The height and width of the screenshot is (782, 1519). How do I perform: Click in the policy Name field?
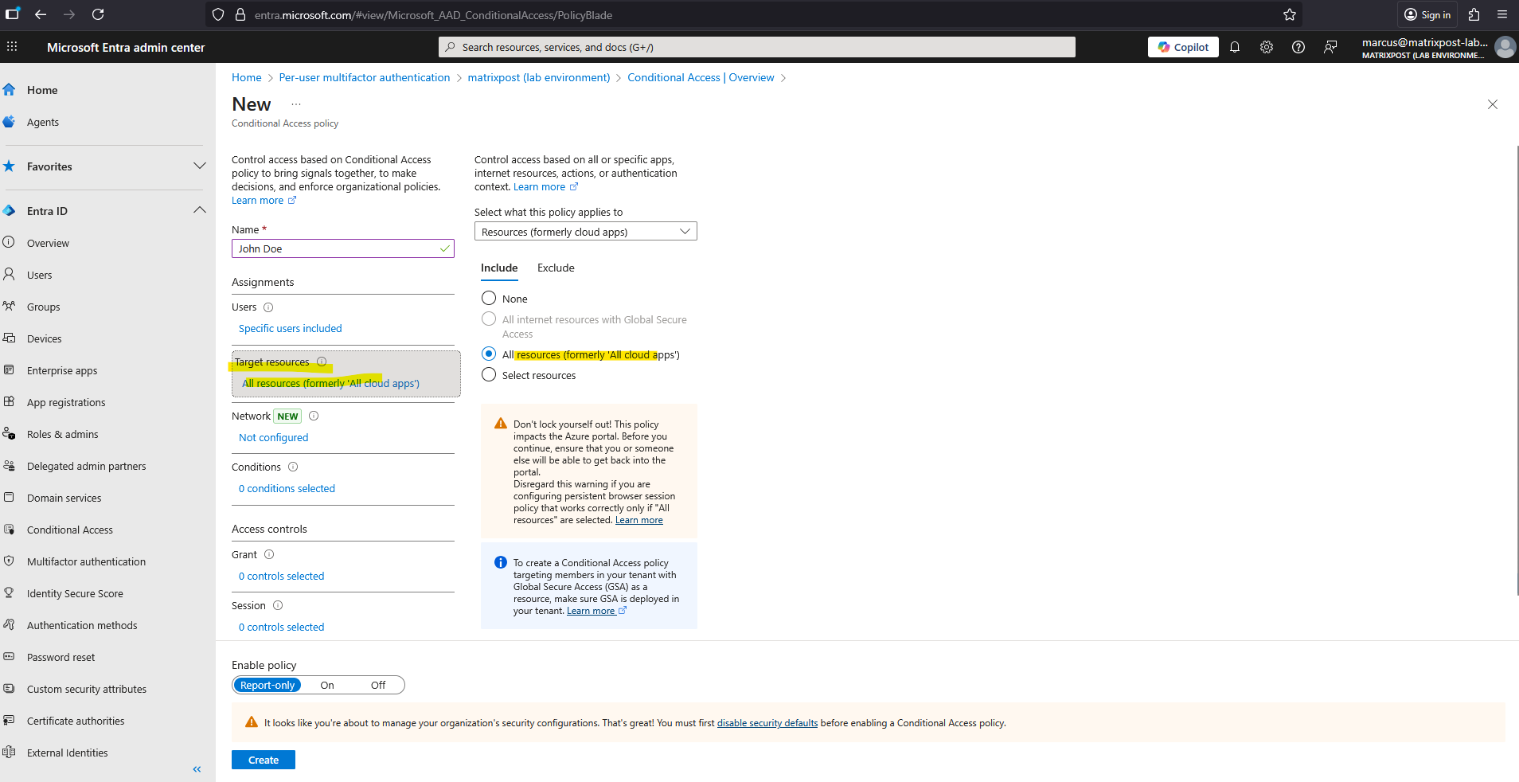tap(343, 248)
